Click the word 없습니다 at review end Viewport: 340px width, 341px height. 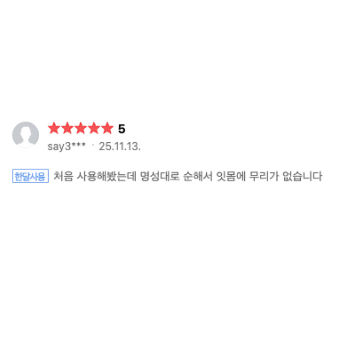[302, 176]
